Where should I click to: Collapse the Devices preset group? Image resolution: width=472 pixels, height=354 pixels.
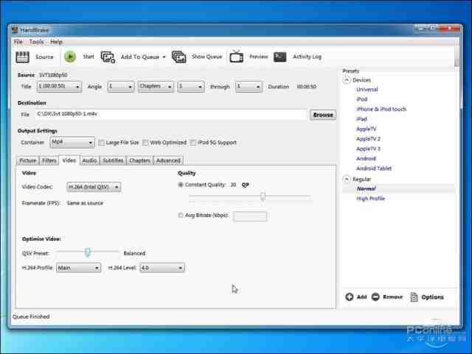coord(347,80)
